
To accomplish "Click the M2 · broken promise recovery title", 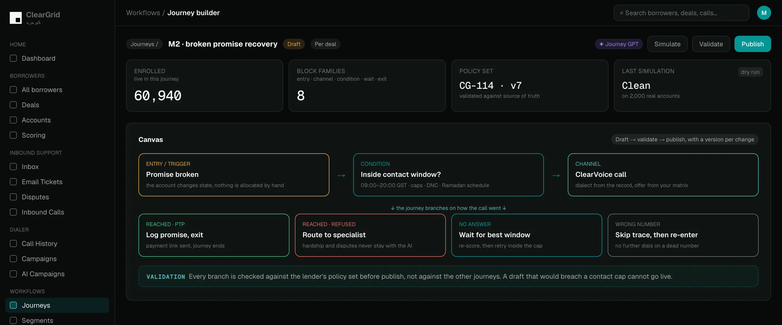I will point(223,44).
